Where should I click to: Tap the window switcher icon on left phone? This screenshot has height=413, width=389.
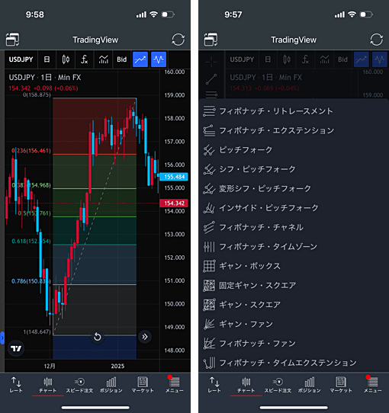[x=12, y=40]
